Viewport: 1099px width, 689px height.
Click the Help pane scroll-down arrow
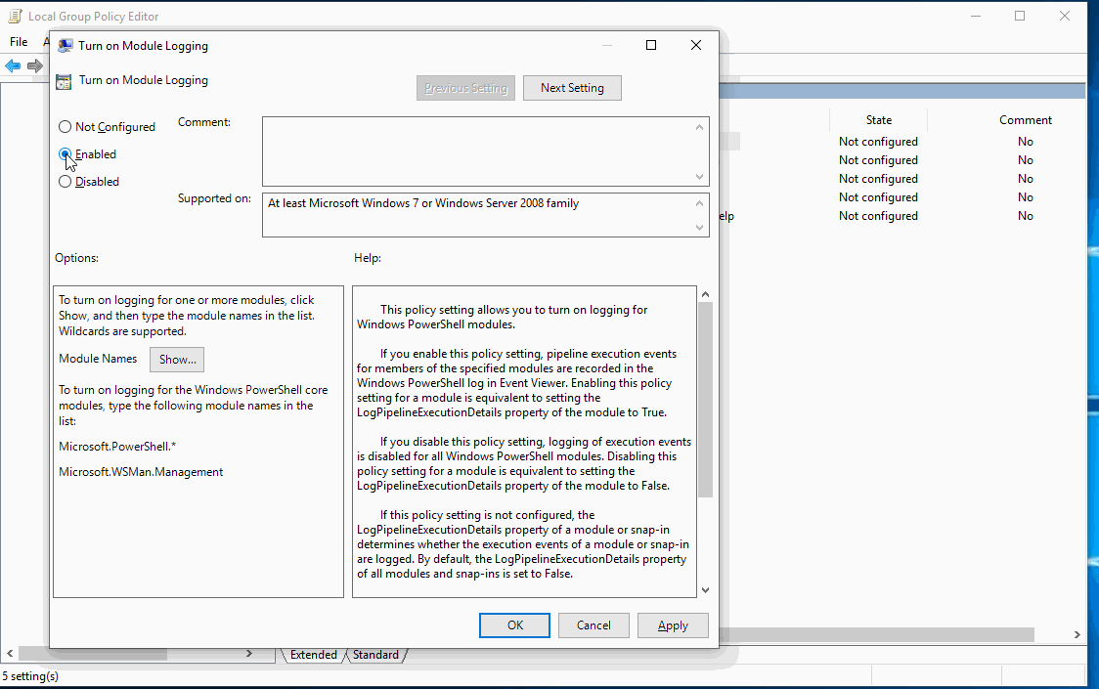[x=705, y=589]
